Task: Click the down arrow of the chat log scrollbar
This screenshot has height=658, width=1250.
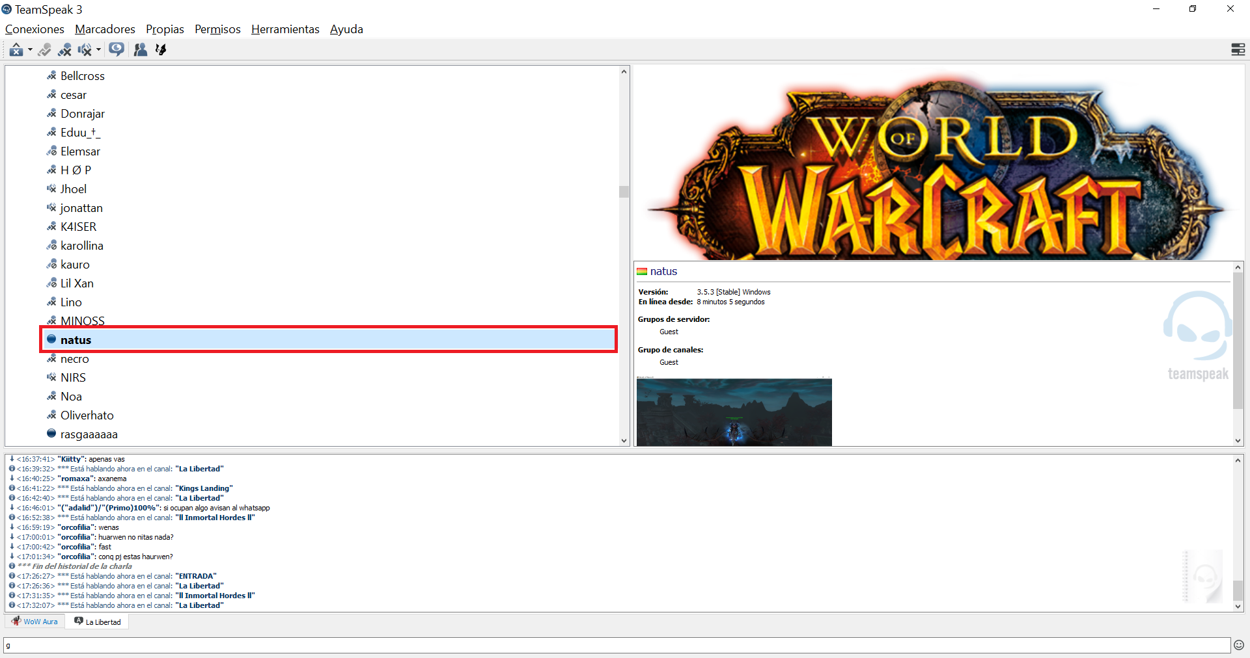Action: [x=1238, y=606]
